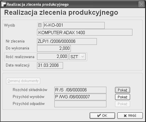The image size is (146, 122).
Task: Click the Przychód odpadów label
Action: (x=29, y=104)
